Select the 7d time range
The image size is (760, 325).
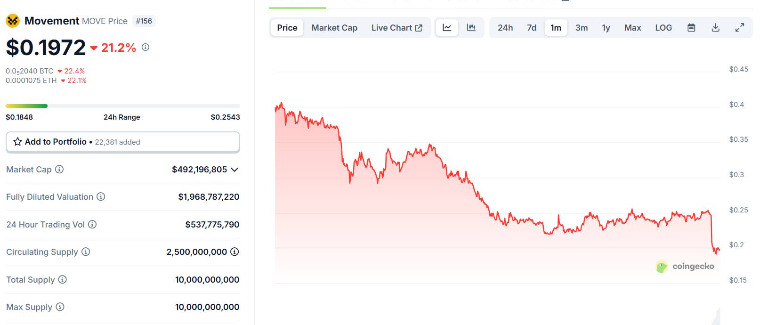click(x=532, y=28)
